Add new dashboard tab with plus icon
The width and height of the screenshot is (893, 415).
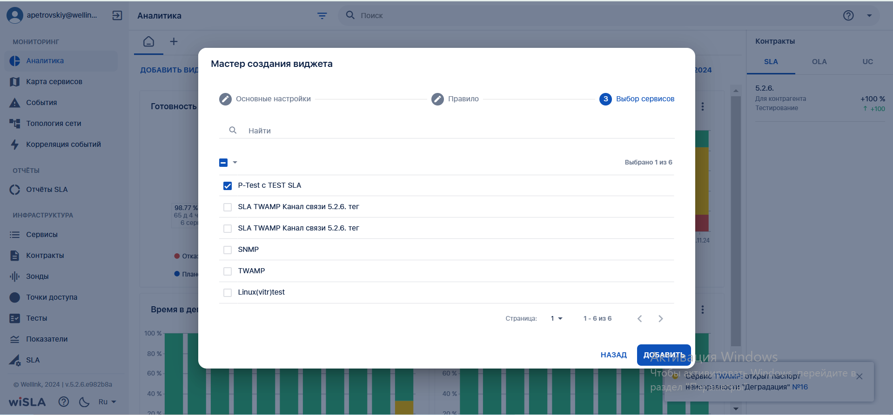(174, 41)
